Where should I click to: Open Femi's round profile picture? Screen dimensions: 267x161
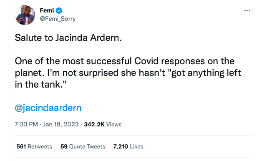(x=25, y=15)
